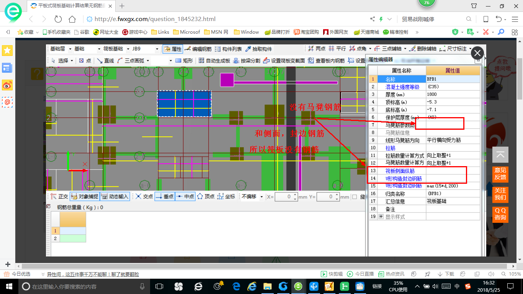Click the 105% zoom level
Screen dimensions: 523x294
coord(515,274)
